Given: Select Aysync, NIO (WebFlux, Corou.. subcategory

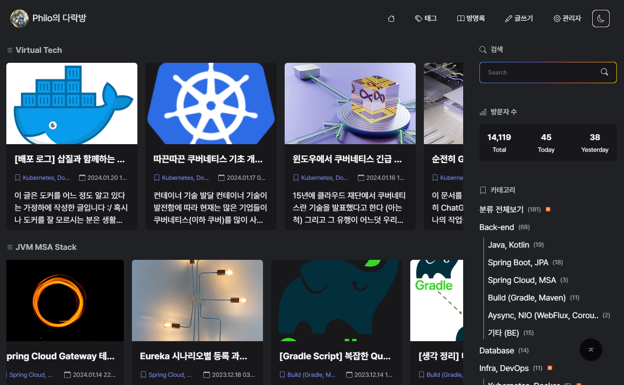Looking at the screenshot, I should (543, 315).
